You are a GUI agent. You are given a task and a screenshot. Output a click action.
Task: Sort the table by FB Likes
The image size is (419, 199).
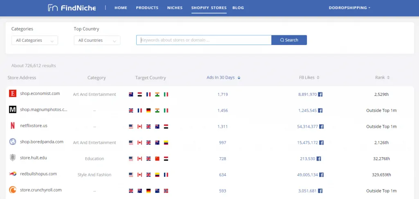[x=309, y=78]
